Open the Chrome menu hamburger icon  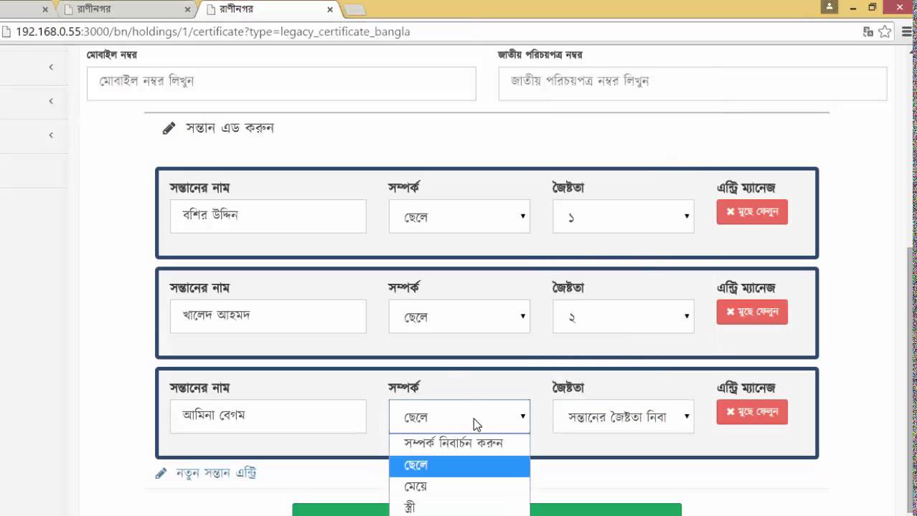907,32
